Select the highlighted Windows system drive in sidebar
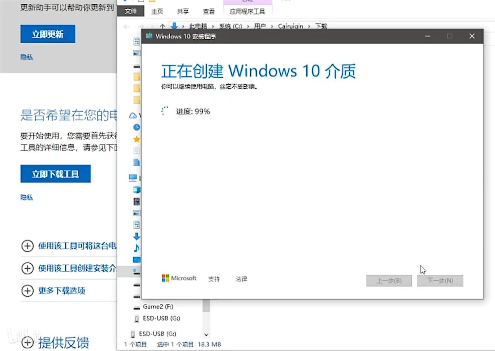 (x=136, y=271)
